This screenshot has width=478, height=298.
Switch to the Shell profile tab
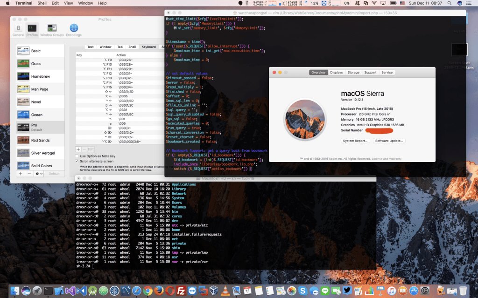point(132,47)
